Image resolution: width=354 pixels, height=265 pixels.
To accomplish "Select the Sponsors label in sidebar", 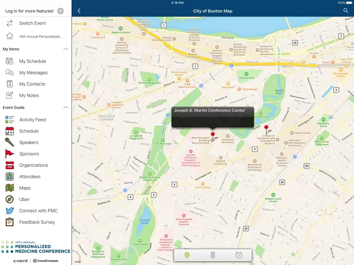I will [29, 154].
